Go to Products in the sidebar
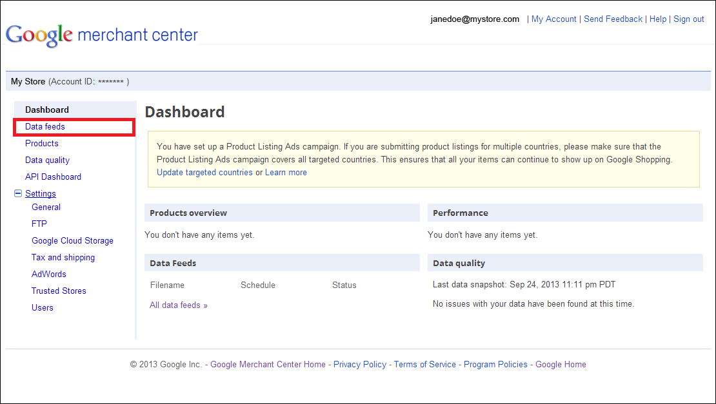 point(42,144)
